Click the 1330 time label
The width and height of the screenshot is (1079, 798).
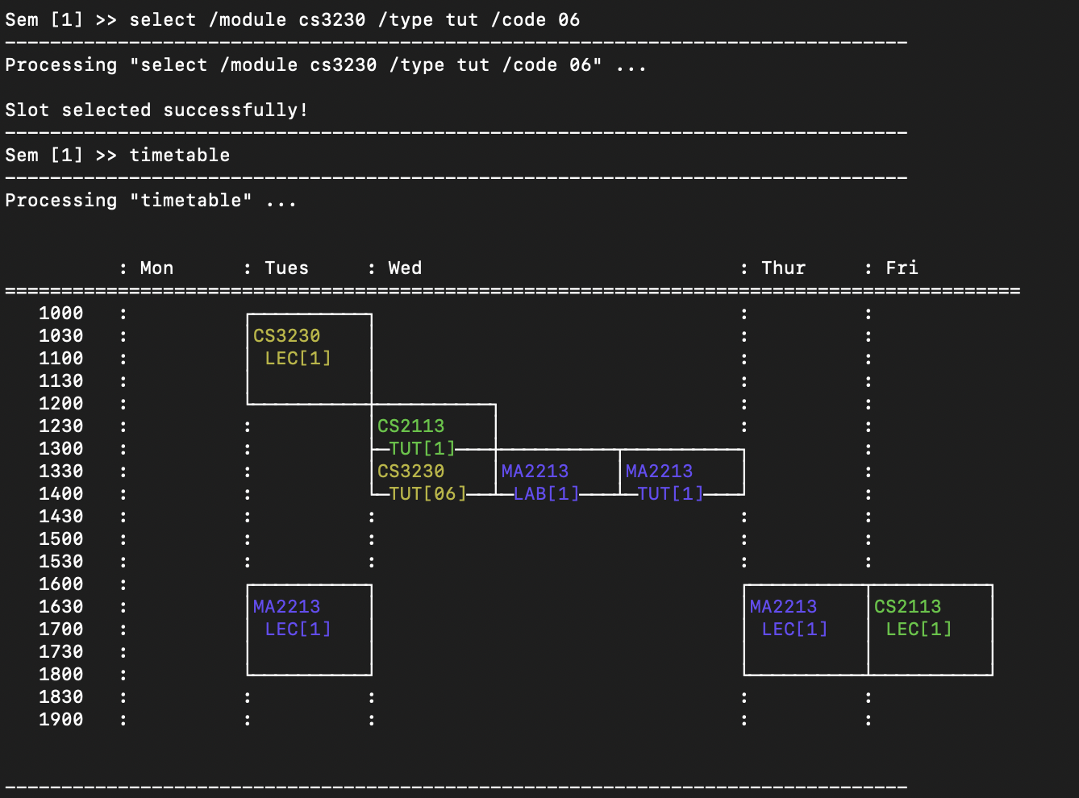tap(61, 472)
